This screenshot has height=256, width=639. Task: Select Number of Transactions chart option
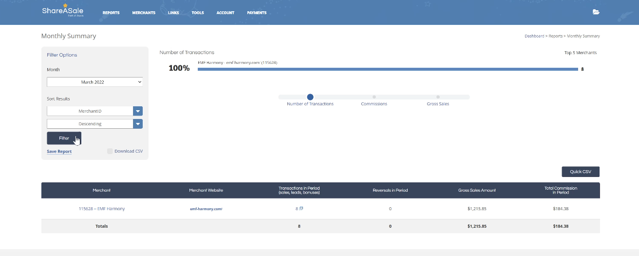click(x=310, y=97)
